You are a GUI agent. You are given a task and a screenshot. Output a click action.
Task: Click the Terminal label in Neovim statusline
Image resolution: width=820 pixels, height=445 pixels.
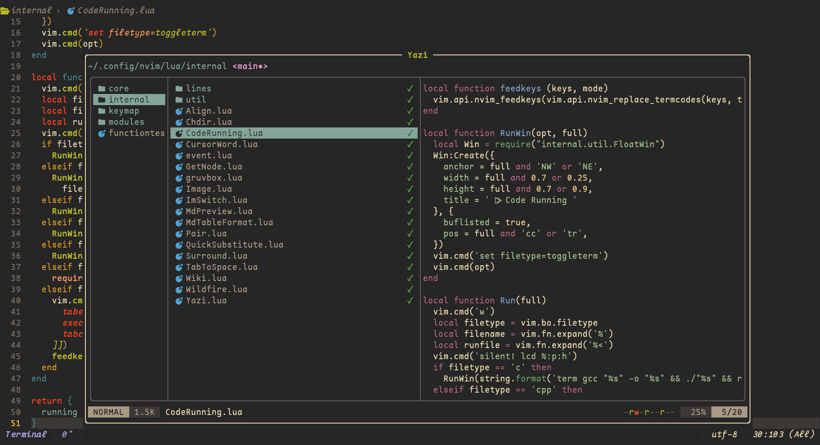tap(26, 434)
